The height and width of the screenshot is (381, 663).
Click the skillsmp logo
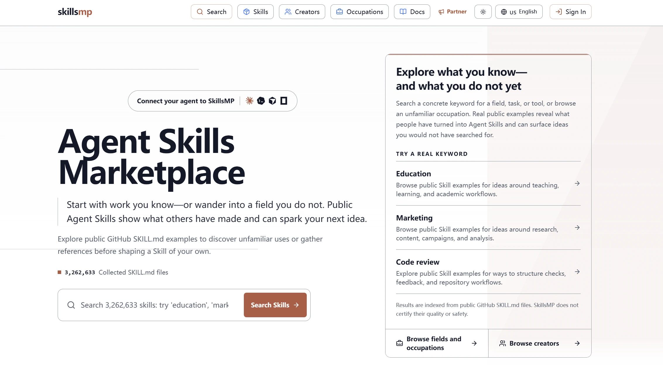(75, 12)
